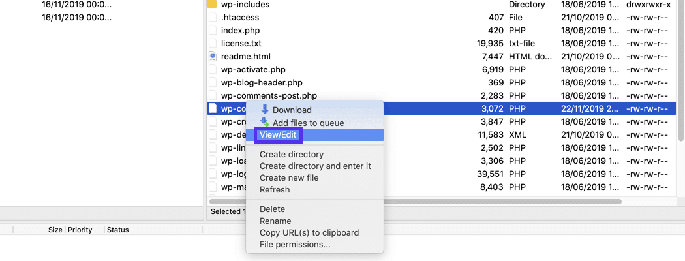The width and height of the screenshot is (685, 261).
Task: Choose Create directory menu entry
Action: coord(291,155)
